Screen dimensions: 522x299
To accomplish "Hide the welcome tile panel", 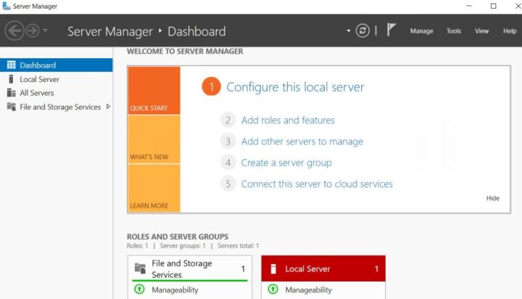I will 493,198.
